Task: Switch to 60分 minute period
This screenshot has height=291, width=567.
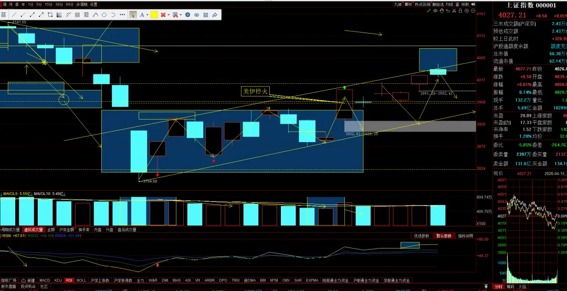Action: (x=69, y=5)
